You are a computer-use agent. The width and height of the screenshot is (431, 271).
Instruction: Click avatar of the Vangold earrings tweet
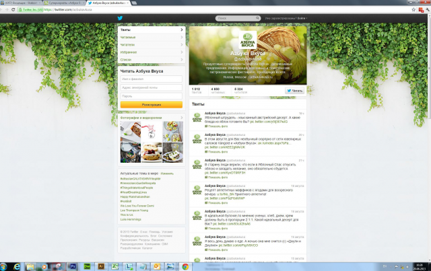click(x=197, y=139)
